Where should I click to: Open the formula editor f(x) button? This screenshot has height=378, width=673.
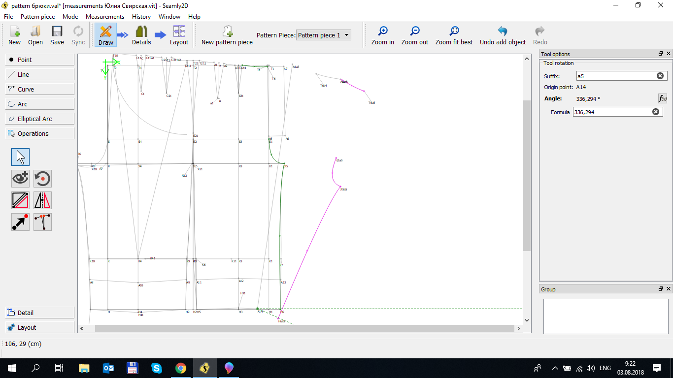pos(663,98)
